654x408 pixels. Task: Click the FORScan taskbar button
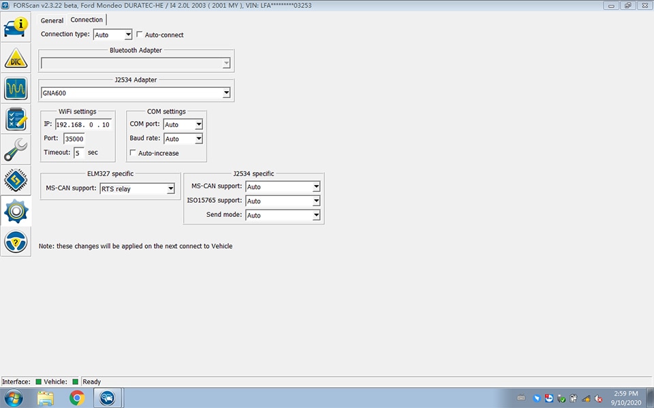coord(107,398)
